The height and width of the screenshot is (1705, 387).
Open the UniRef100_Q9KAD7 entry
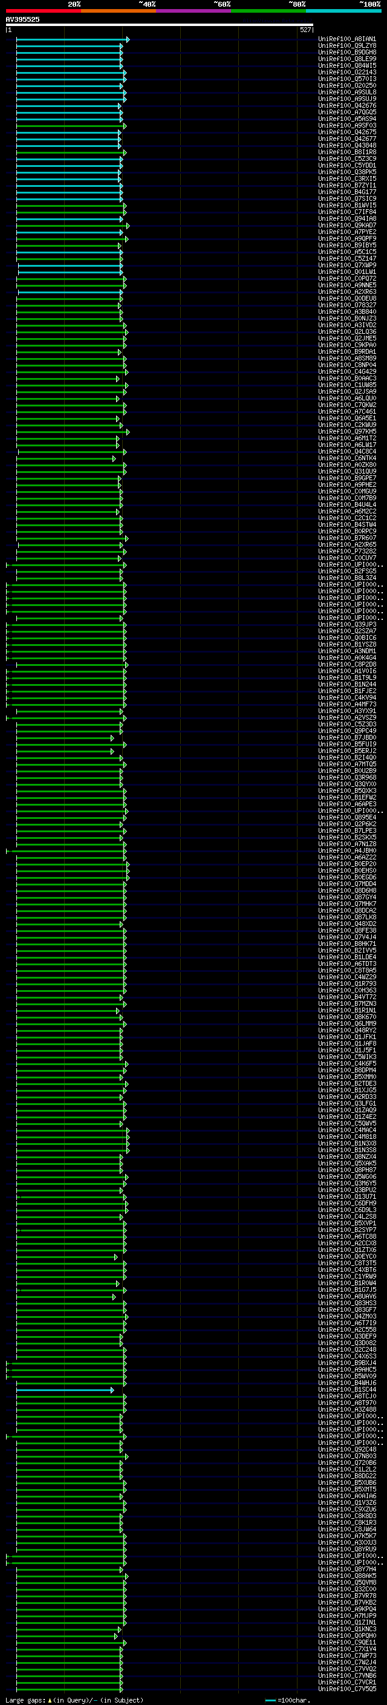coord(346,226)
